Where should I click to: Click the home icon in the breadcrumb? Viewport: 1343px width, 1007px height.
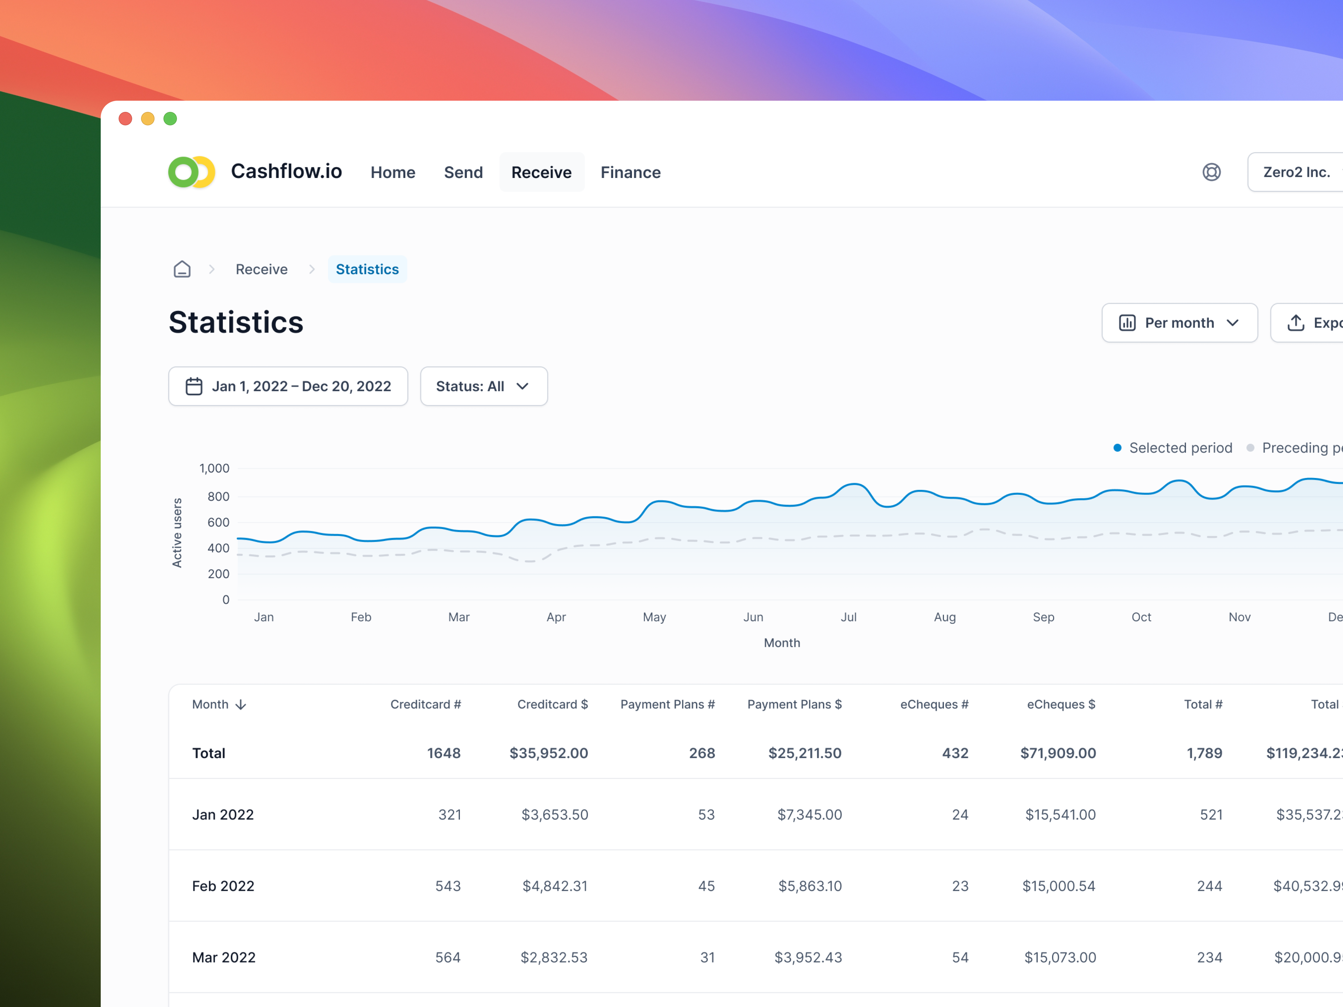pos(182,269)
